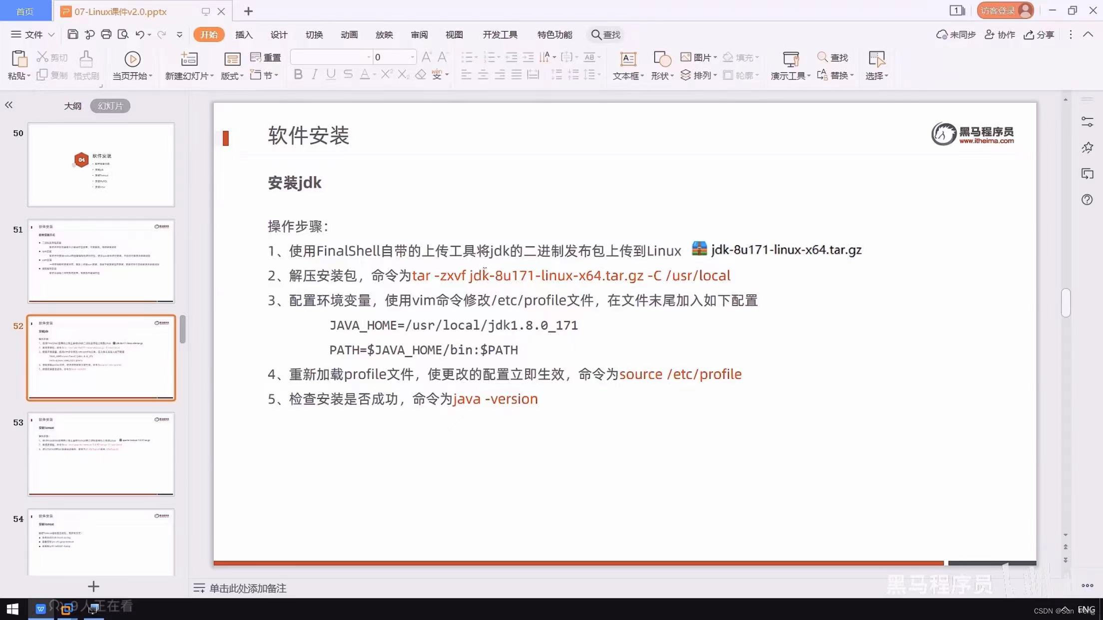This screenshot has width=1103, height=620.
Task: Open Print Preview icon in quick access toolbar
Action: click(123, 34)
